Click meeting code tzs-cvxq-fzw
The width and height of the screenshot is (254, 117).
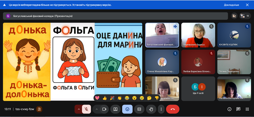click(x=25, y=109)
